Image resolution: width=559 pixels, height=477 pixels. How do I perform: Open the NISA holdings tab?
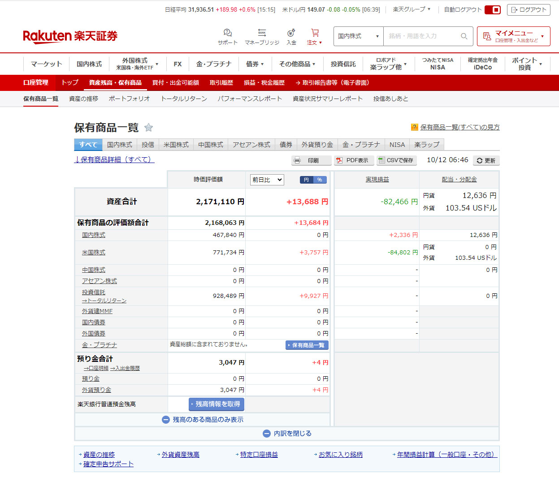pos(397,145)
